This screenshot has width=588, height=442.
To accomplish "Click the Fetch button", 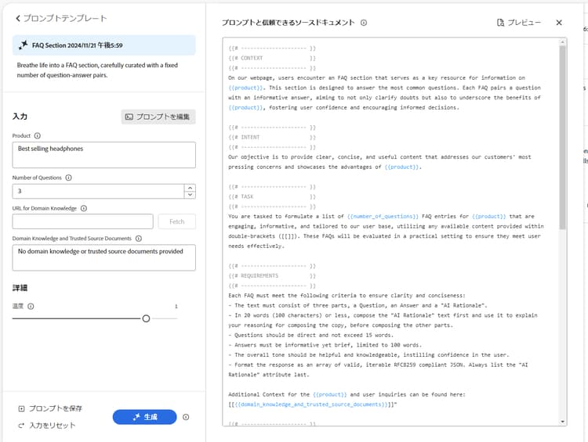I will [x=176, y=221].
